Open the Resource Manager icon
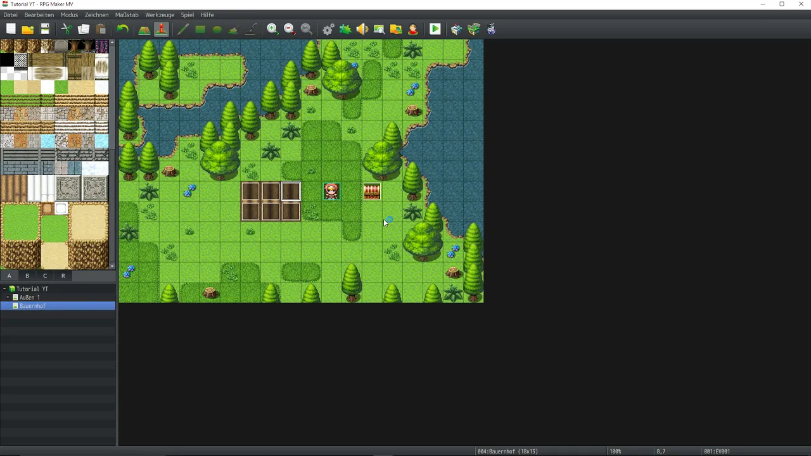 (x=396, y=29)
